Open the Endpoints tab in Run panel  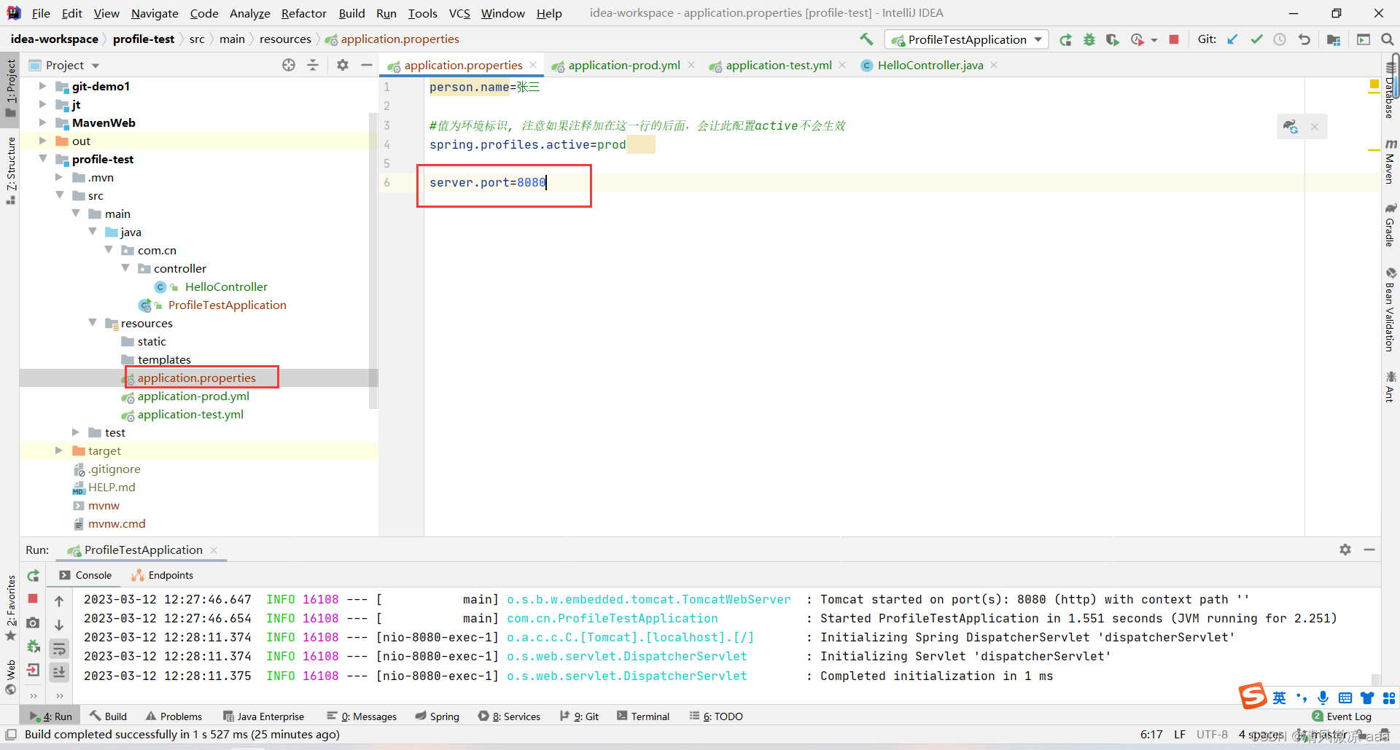tap(163, 575)
